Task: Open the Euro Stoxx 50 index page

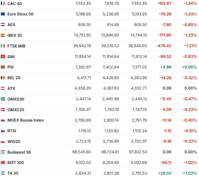Action: (x=20, y=14)
